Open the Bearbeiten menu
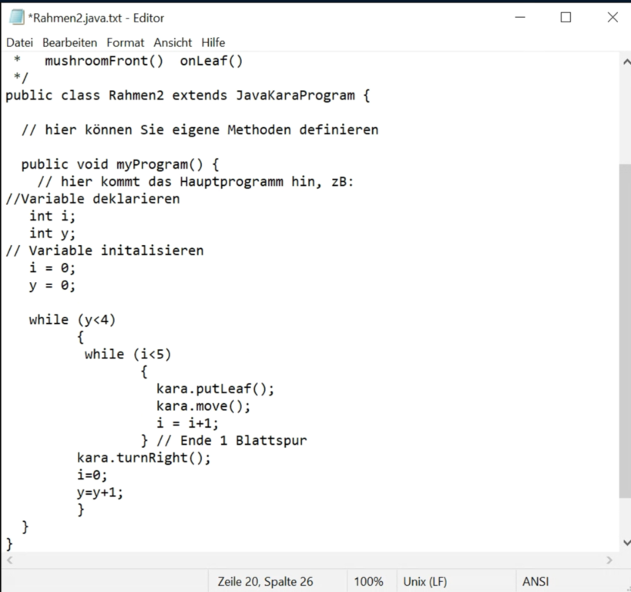Image resolution: width=631 pixels, height=592 pixels. 69,42
